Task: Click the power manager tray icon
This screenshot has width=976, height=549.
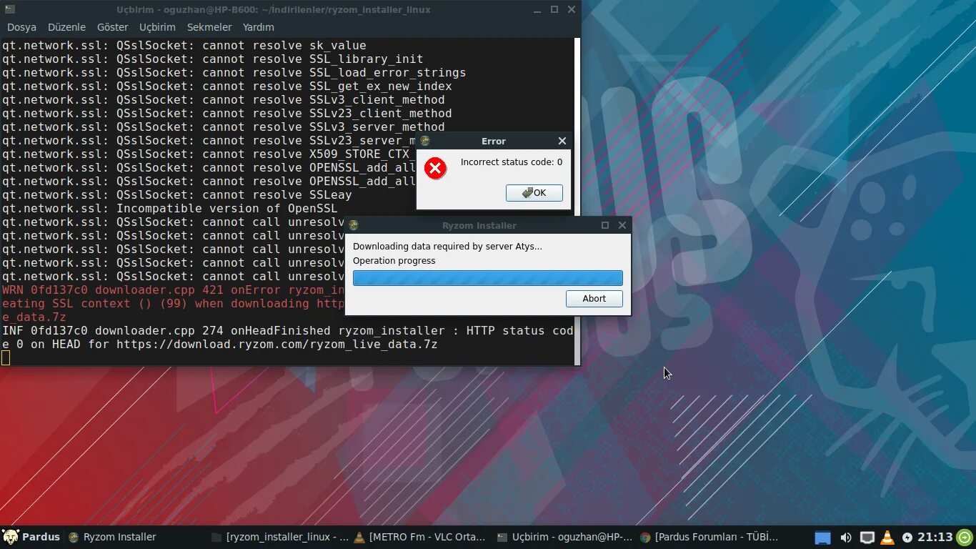Action: tap(907, 538)
